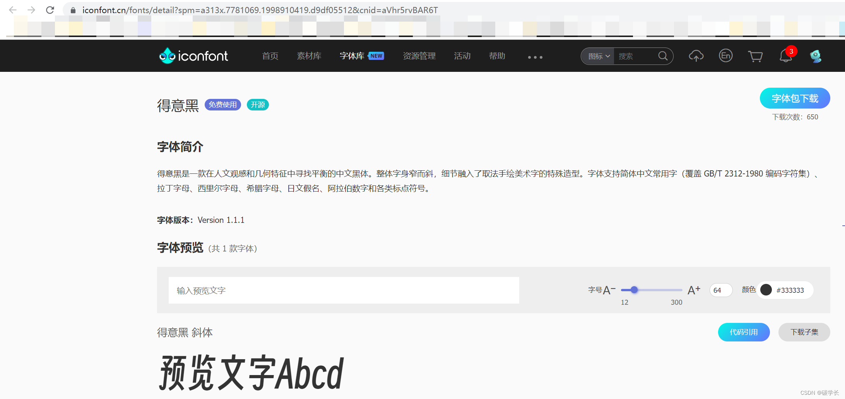Click the 免费使用 tag
This screenshot has height=399, width=845.
223,105
